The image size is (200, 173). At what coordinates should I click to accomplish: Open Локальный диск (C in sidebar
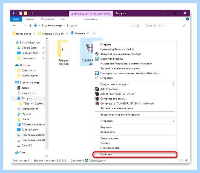tap(33, 135)
